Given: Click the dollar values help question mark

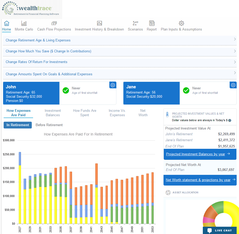Looking at the screenshot, I should 230,120.
